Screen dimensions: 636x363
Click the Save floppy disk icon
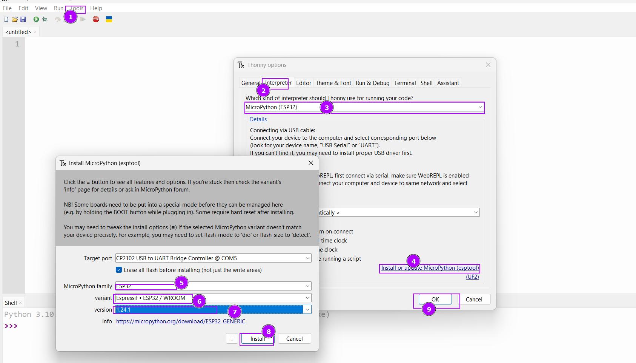pos(23,19)
